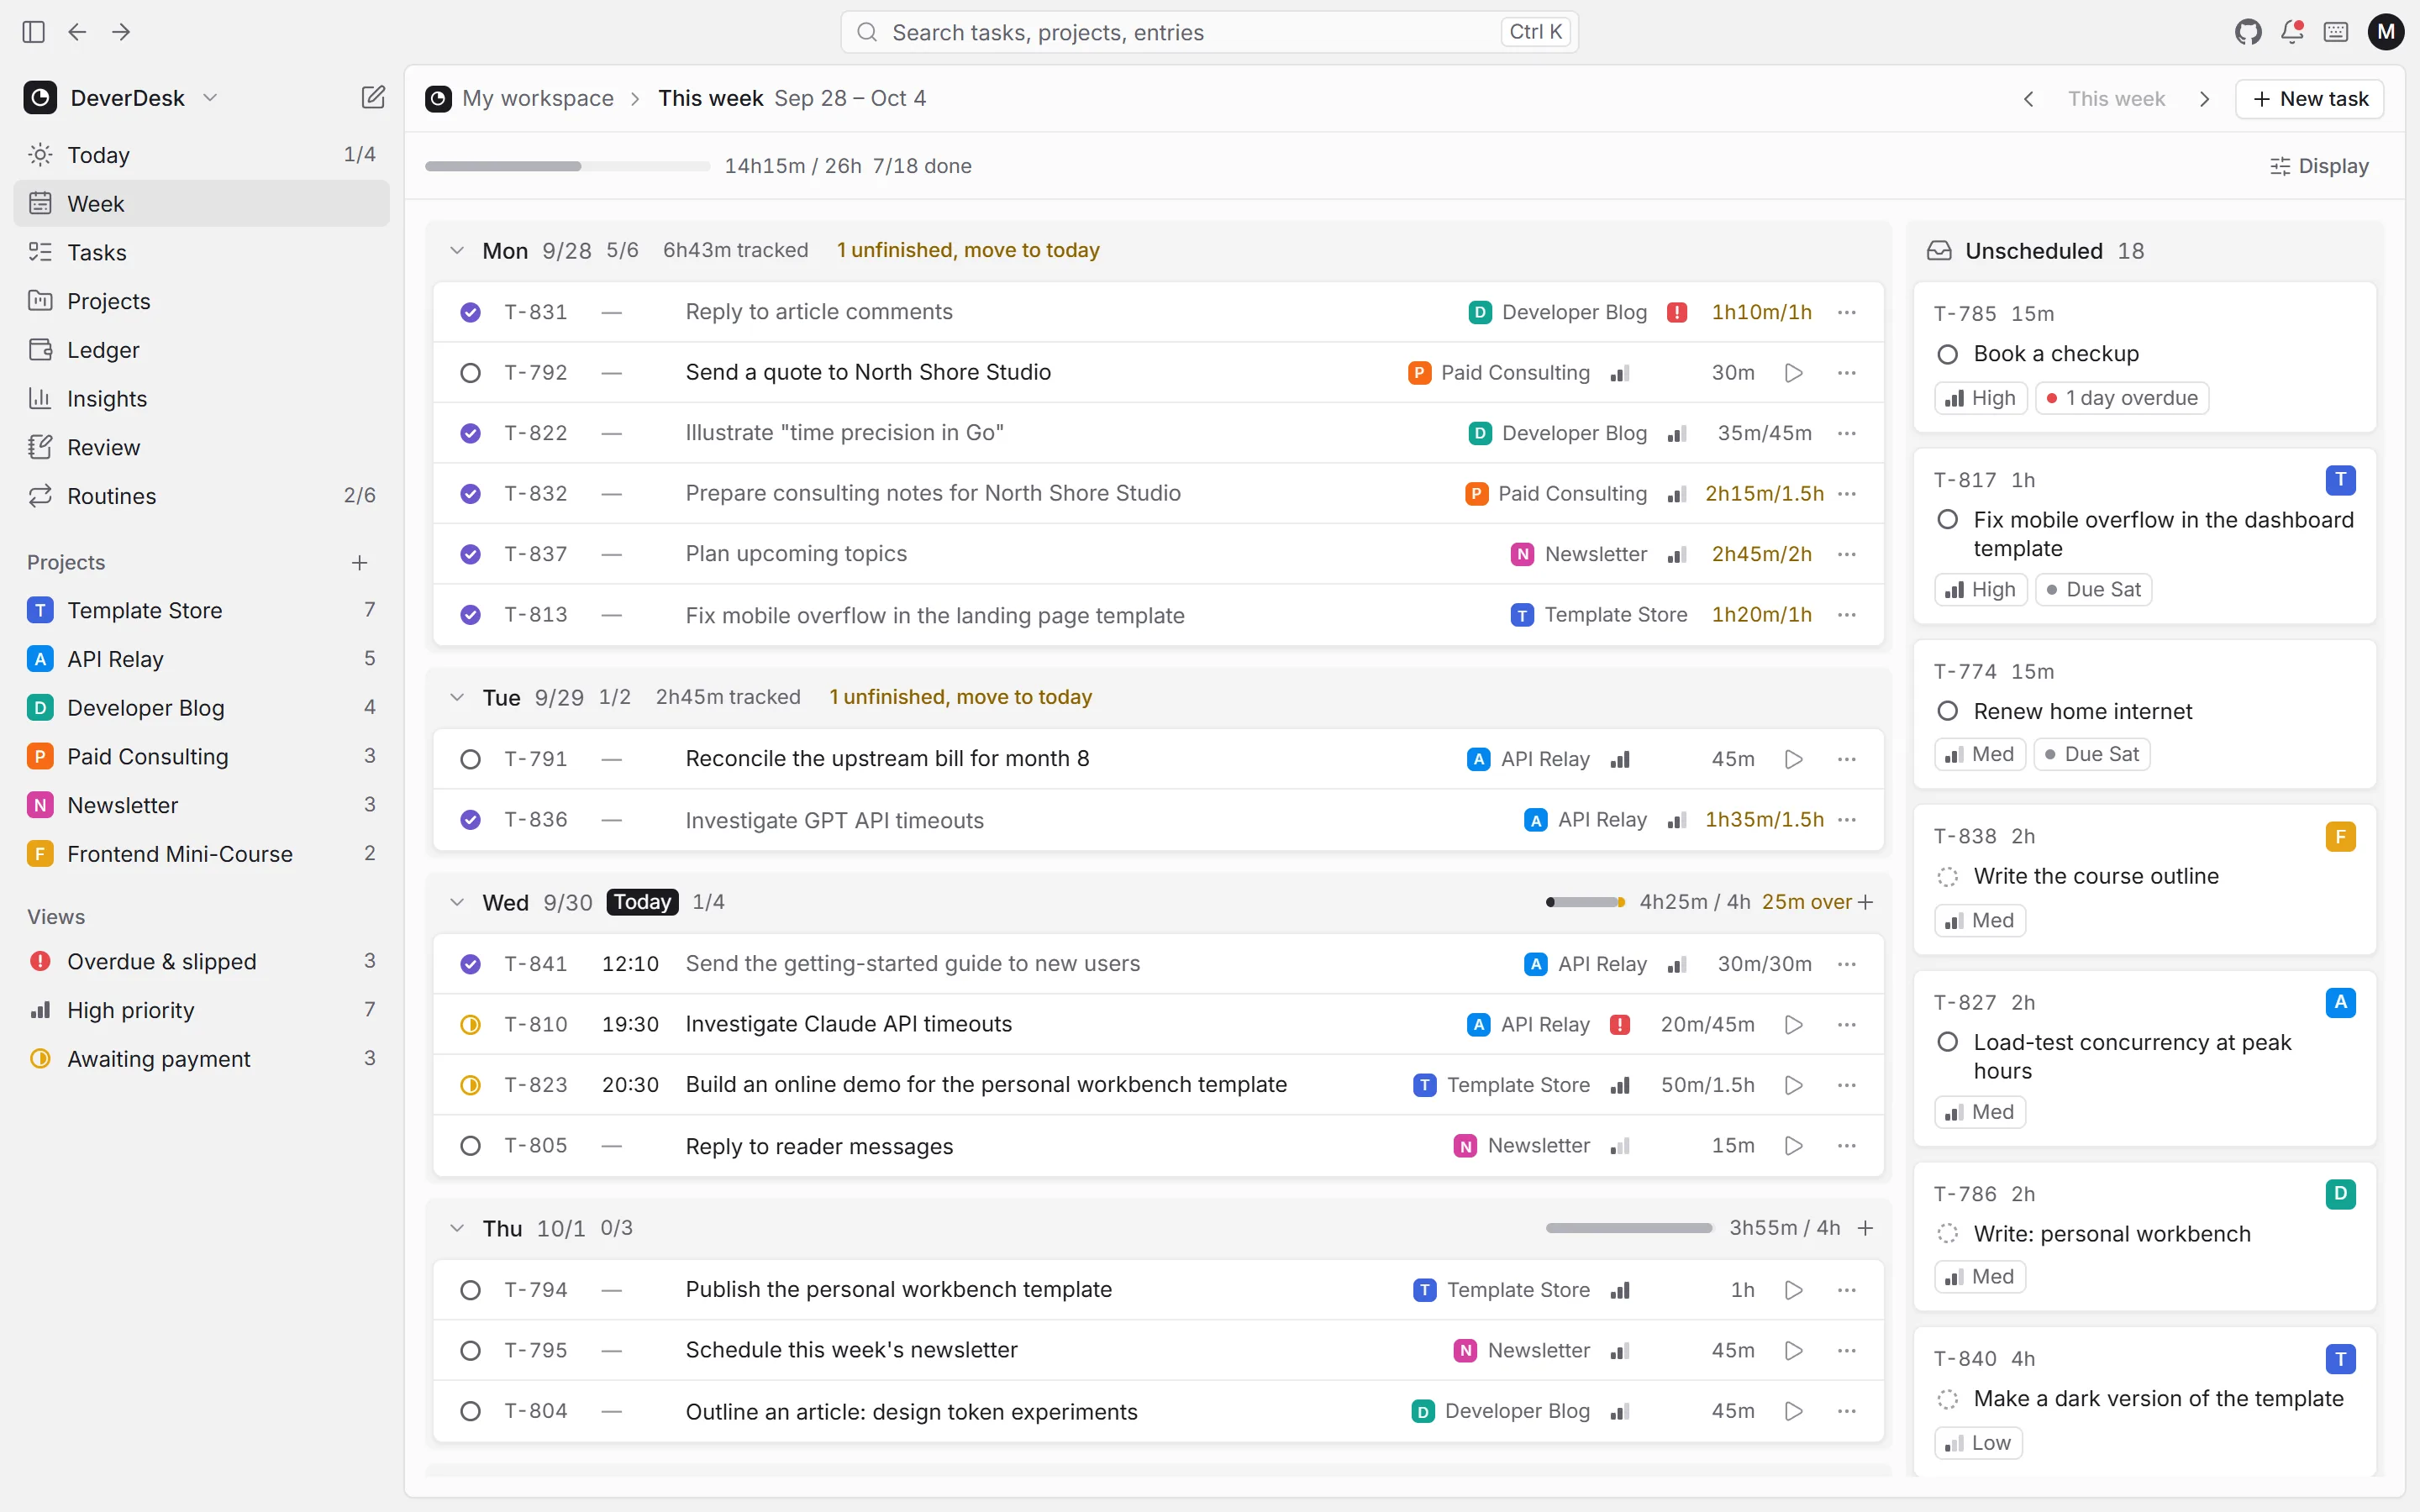Add task to Thursday with plus icon
The height and width of the screenshot is (1512, 2420).
(1865, 1228)
